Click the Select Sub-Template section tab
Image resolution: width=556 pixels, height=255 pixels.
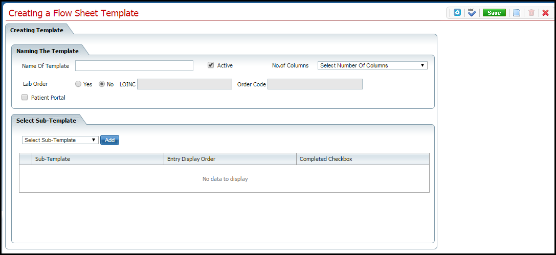tap(46, 121)
